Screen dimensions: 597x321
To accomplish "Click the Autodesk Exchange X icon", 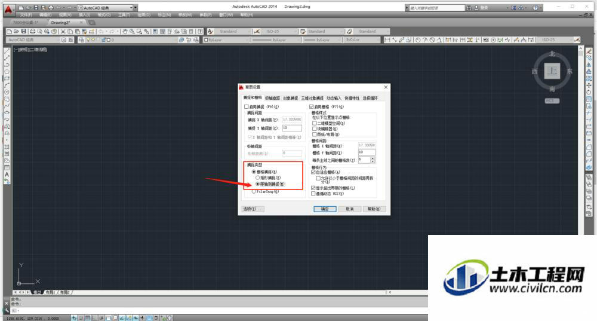I will pyautogui.click(x=514, y=8).
